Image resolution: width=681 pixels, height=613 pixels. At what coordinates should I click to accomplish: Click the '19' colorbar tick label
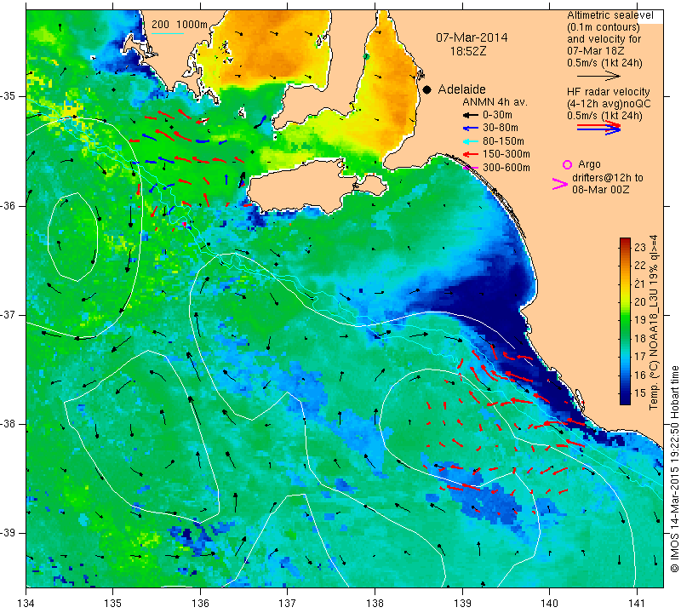pyautogui.click(x=640, y=320)
